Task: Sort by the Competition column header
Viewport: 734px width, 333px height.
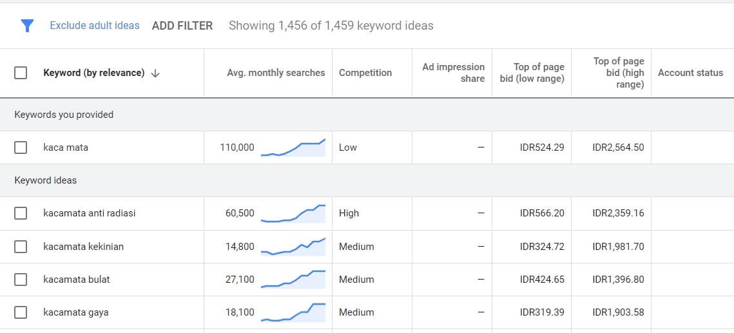Action: pos(365,73)
